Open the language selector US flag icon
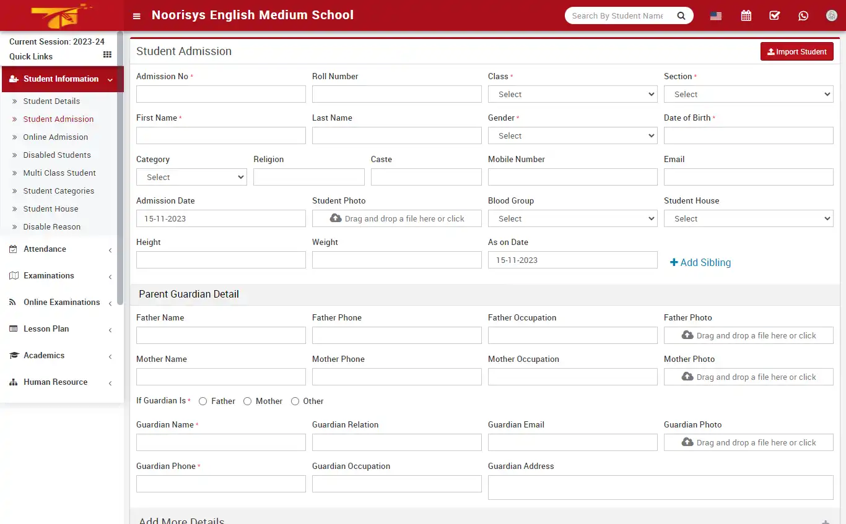 (x=715, y=15)
